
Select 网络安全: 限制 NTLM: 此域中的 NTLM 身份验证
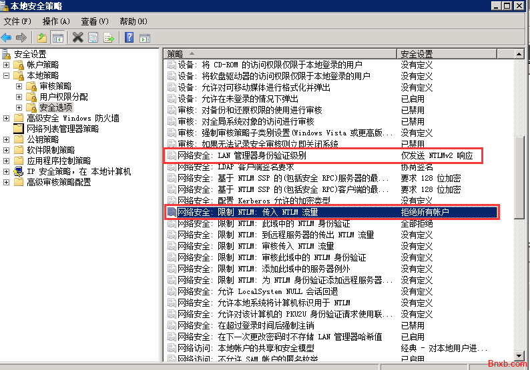264,223
